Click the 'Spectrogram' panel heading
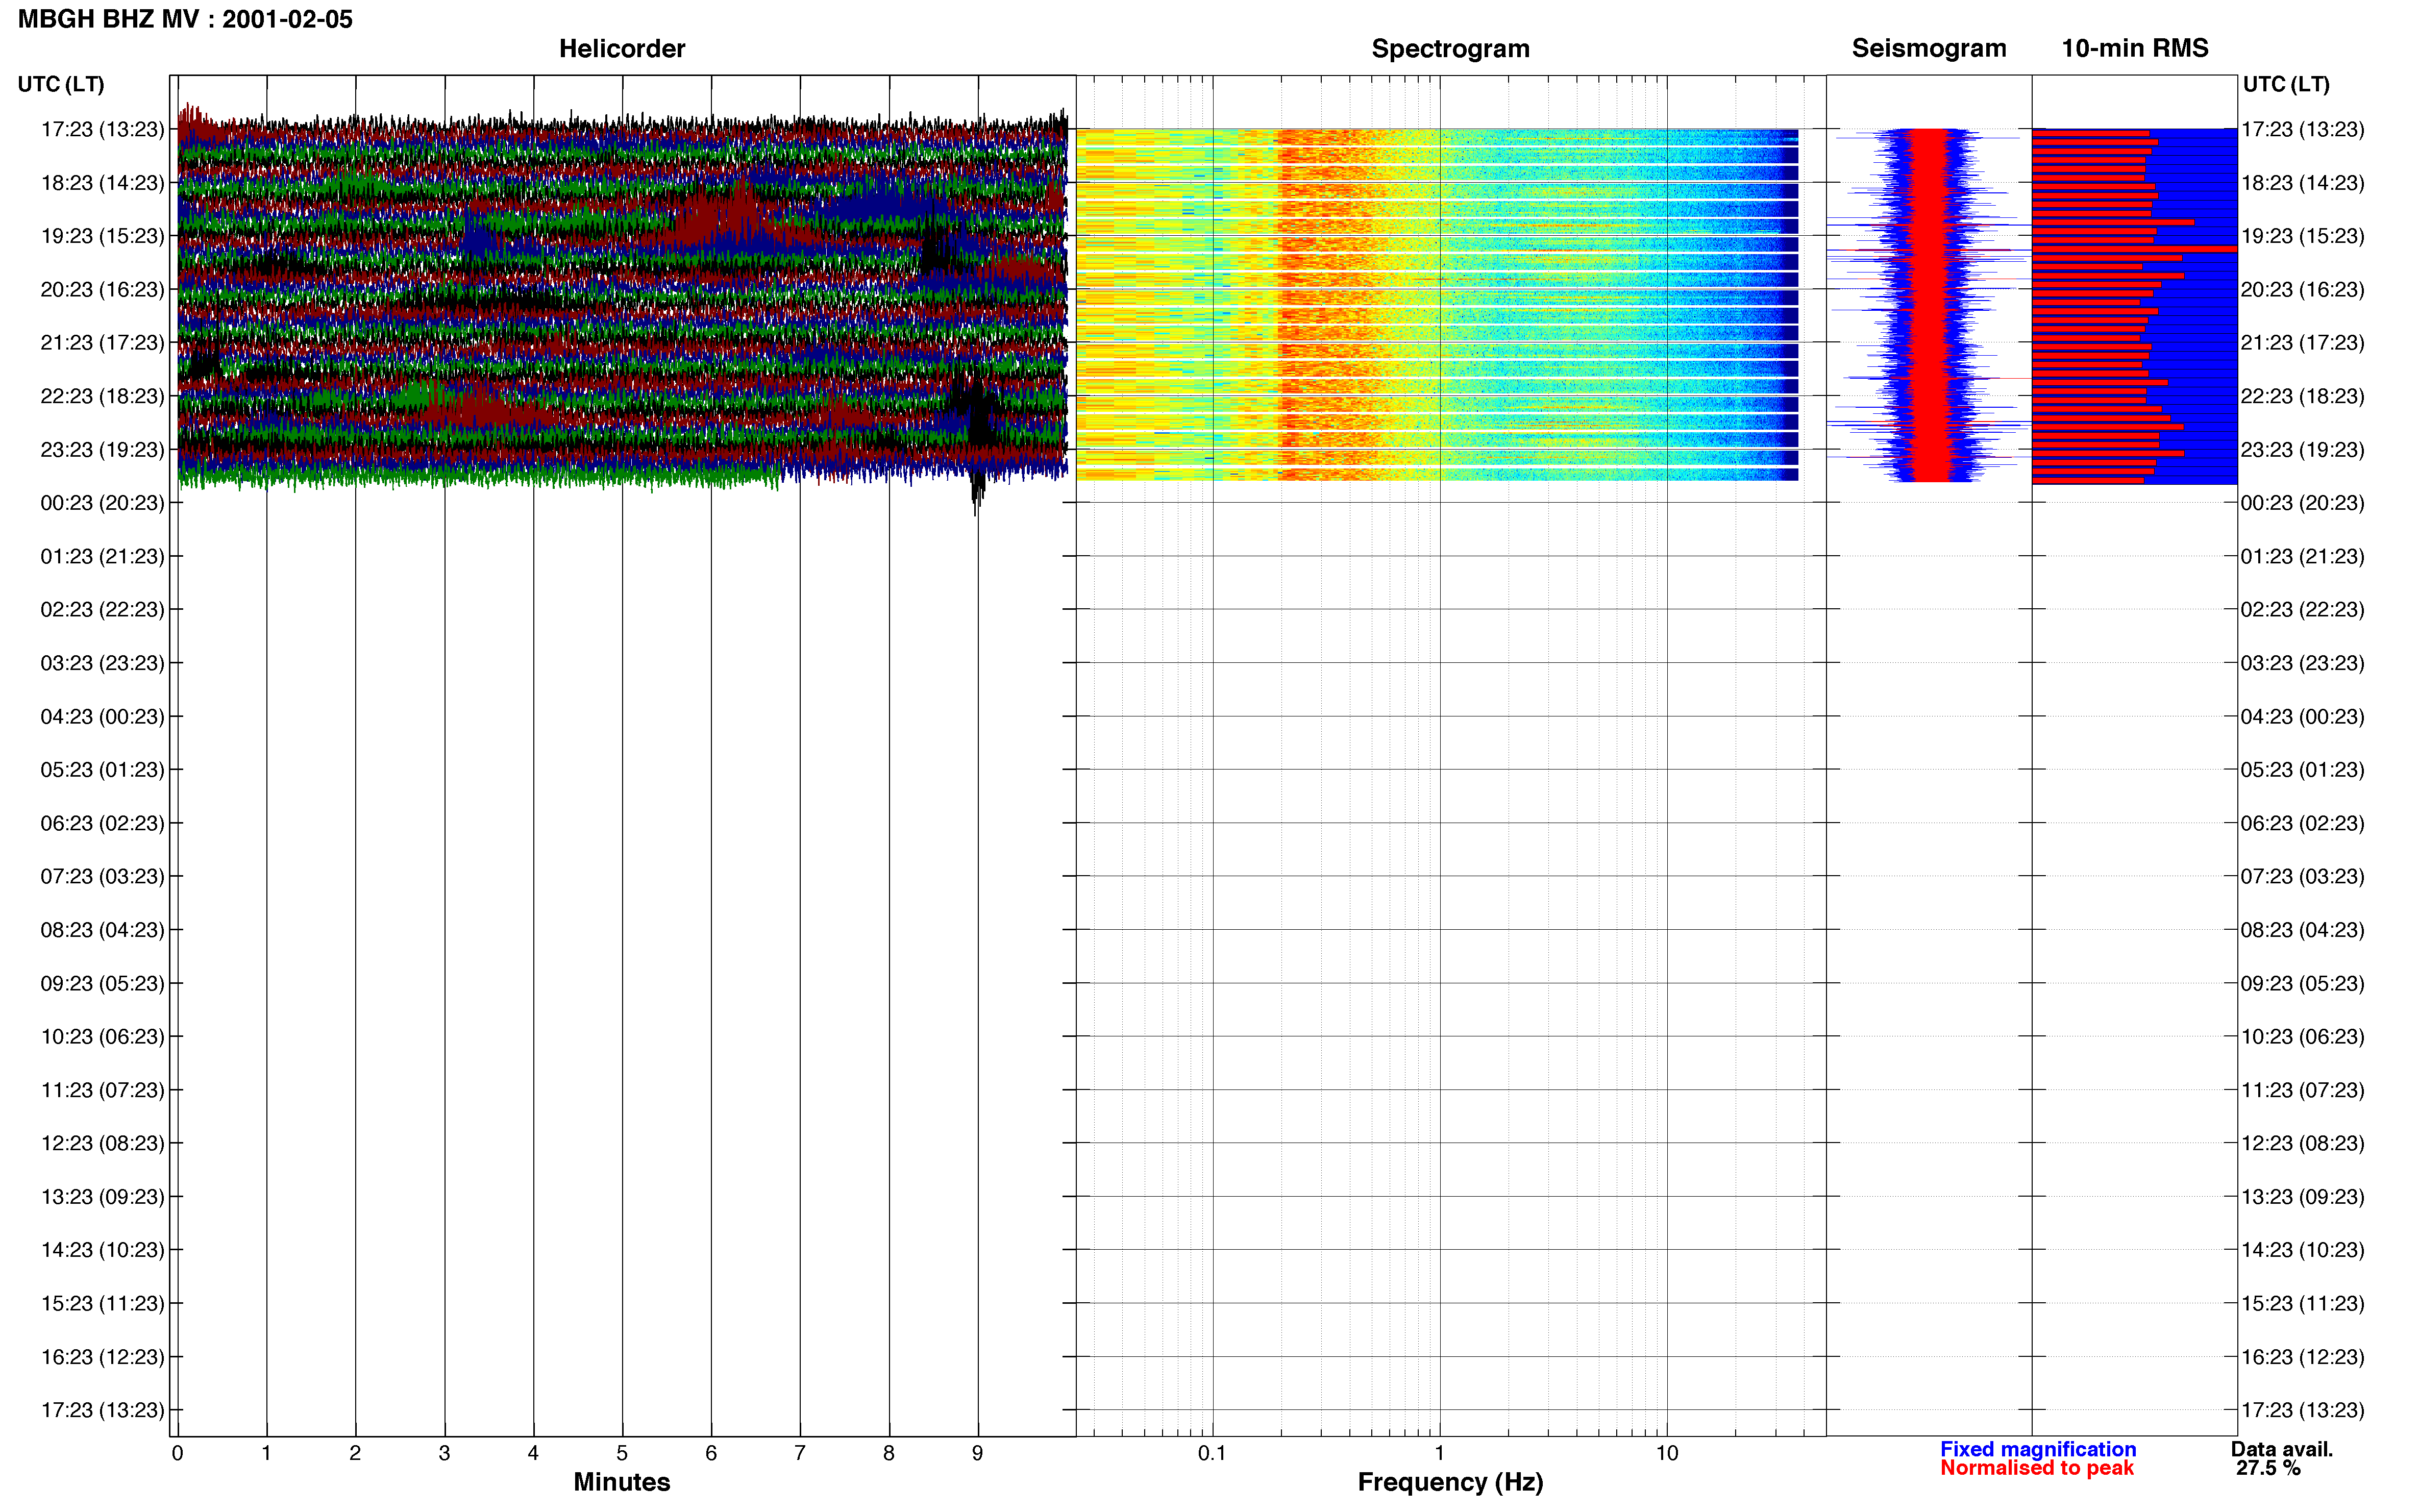 tap(1450, 48)
